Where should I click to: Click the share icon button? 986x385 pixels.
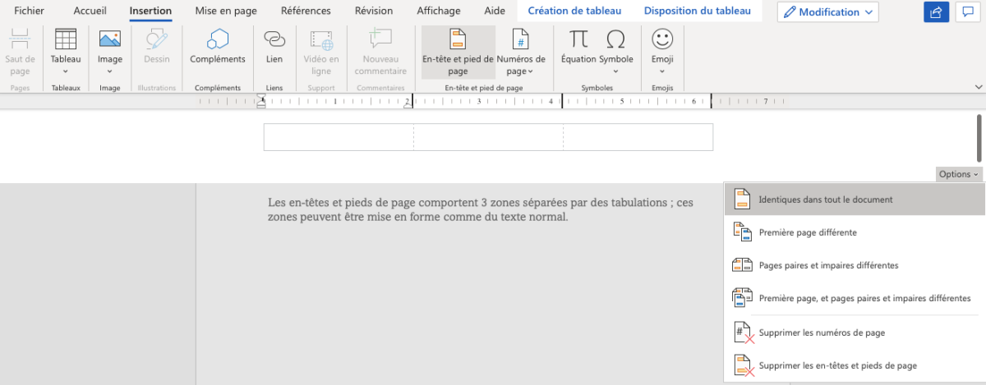(936, 12)
